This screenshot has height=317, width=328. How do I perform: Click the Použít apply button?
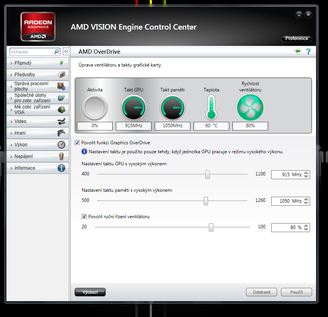point(297,292)
